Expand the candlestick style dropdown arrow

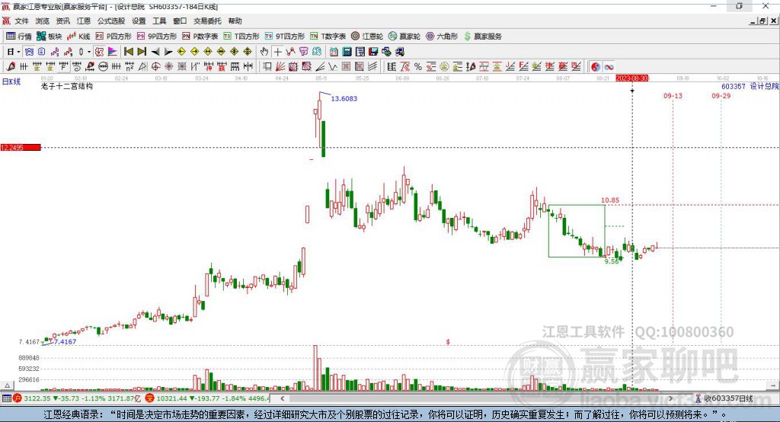[x=89, y=52]
